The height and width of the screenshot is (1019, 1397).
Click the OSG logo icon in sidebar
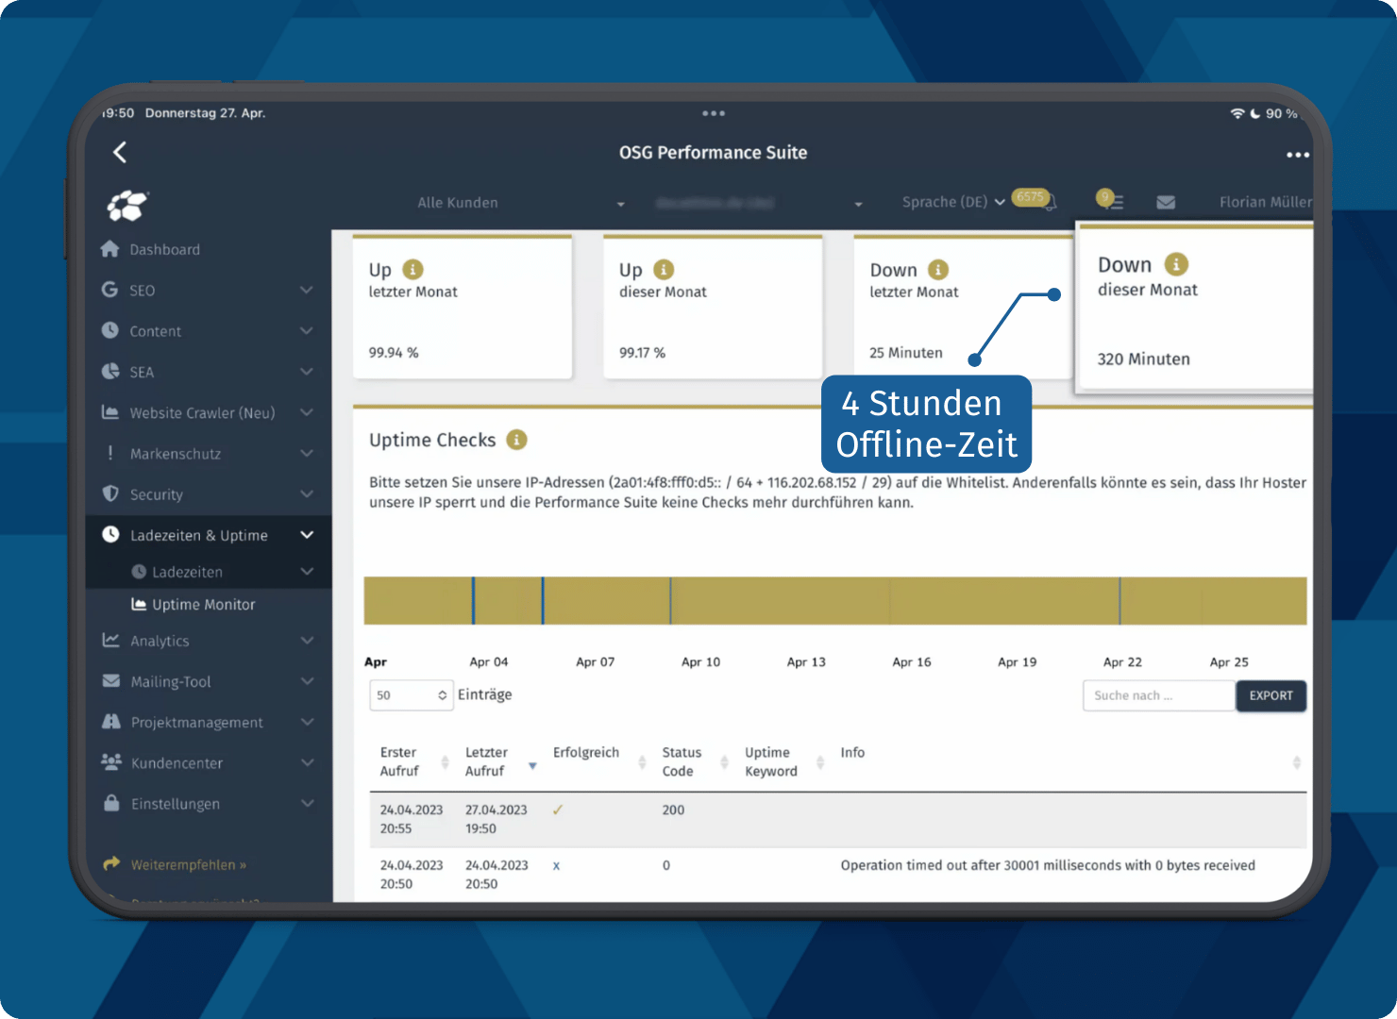127,205
